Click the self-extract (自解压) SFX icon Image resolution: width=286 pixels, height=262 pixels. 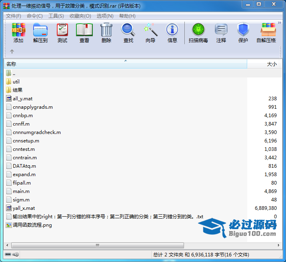268,29
